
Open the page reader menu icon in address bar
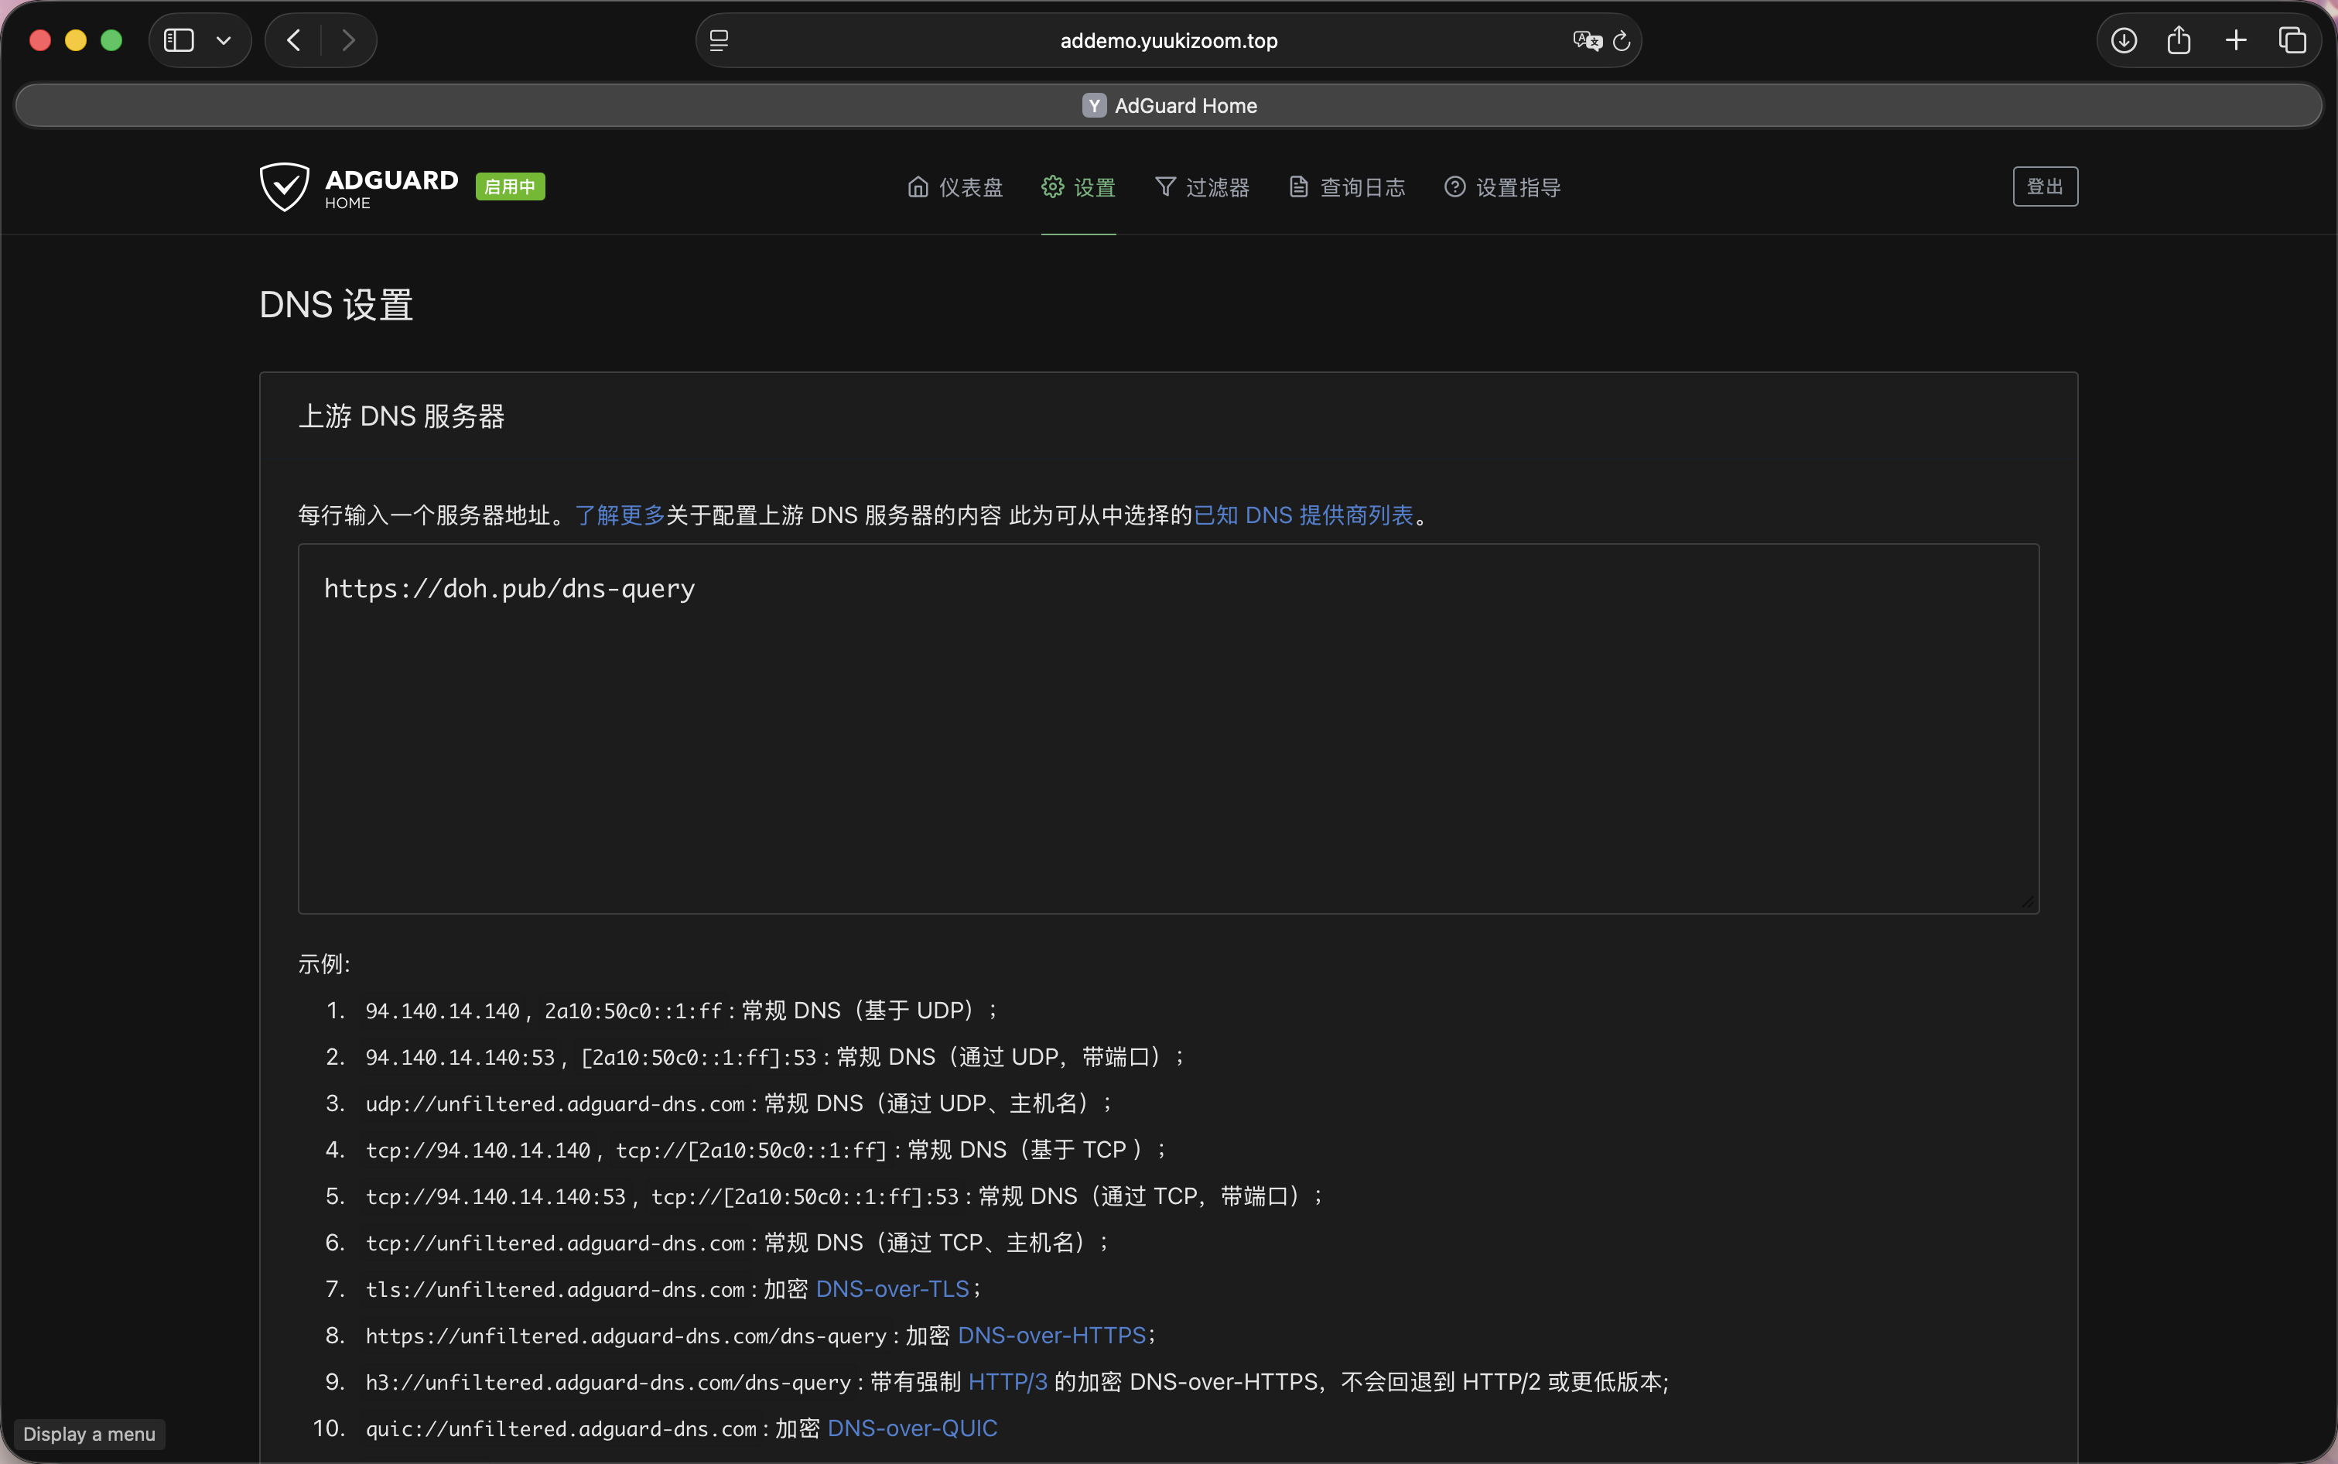pos(720,41)
